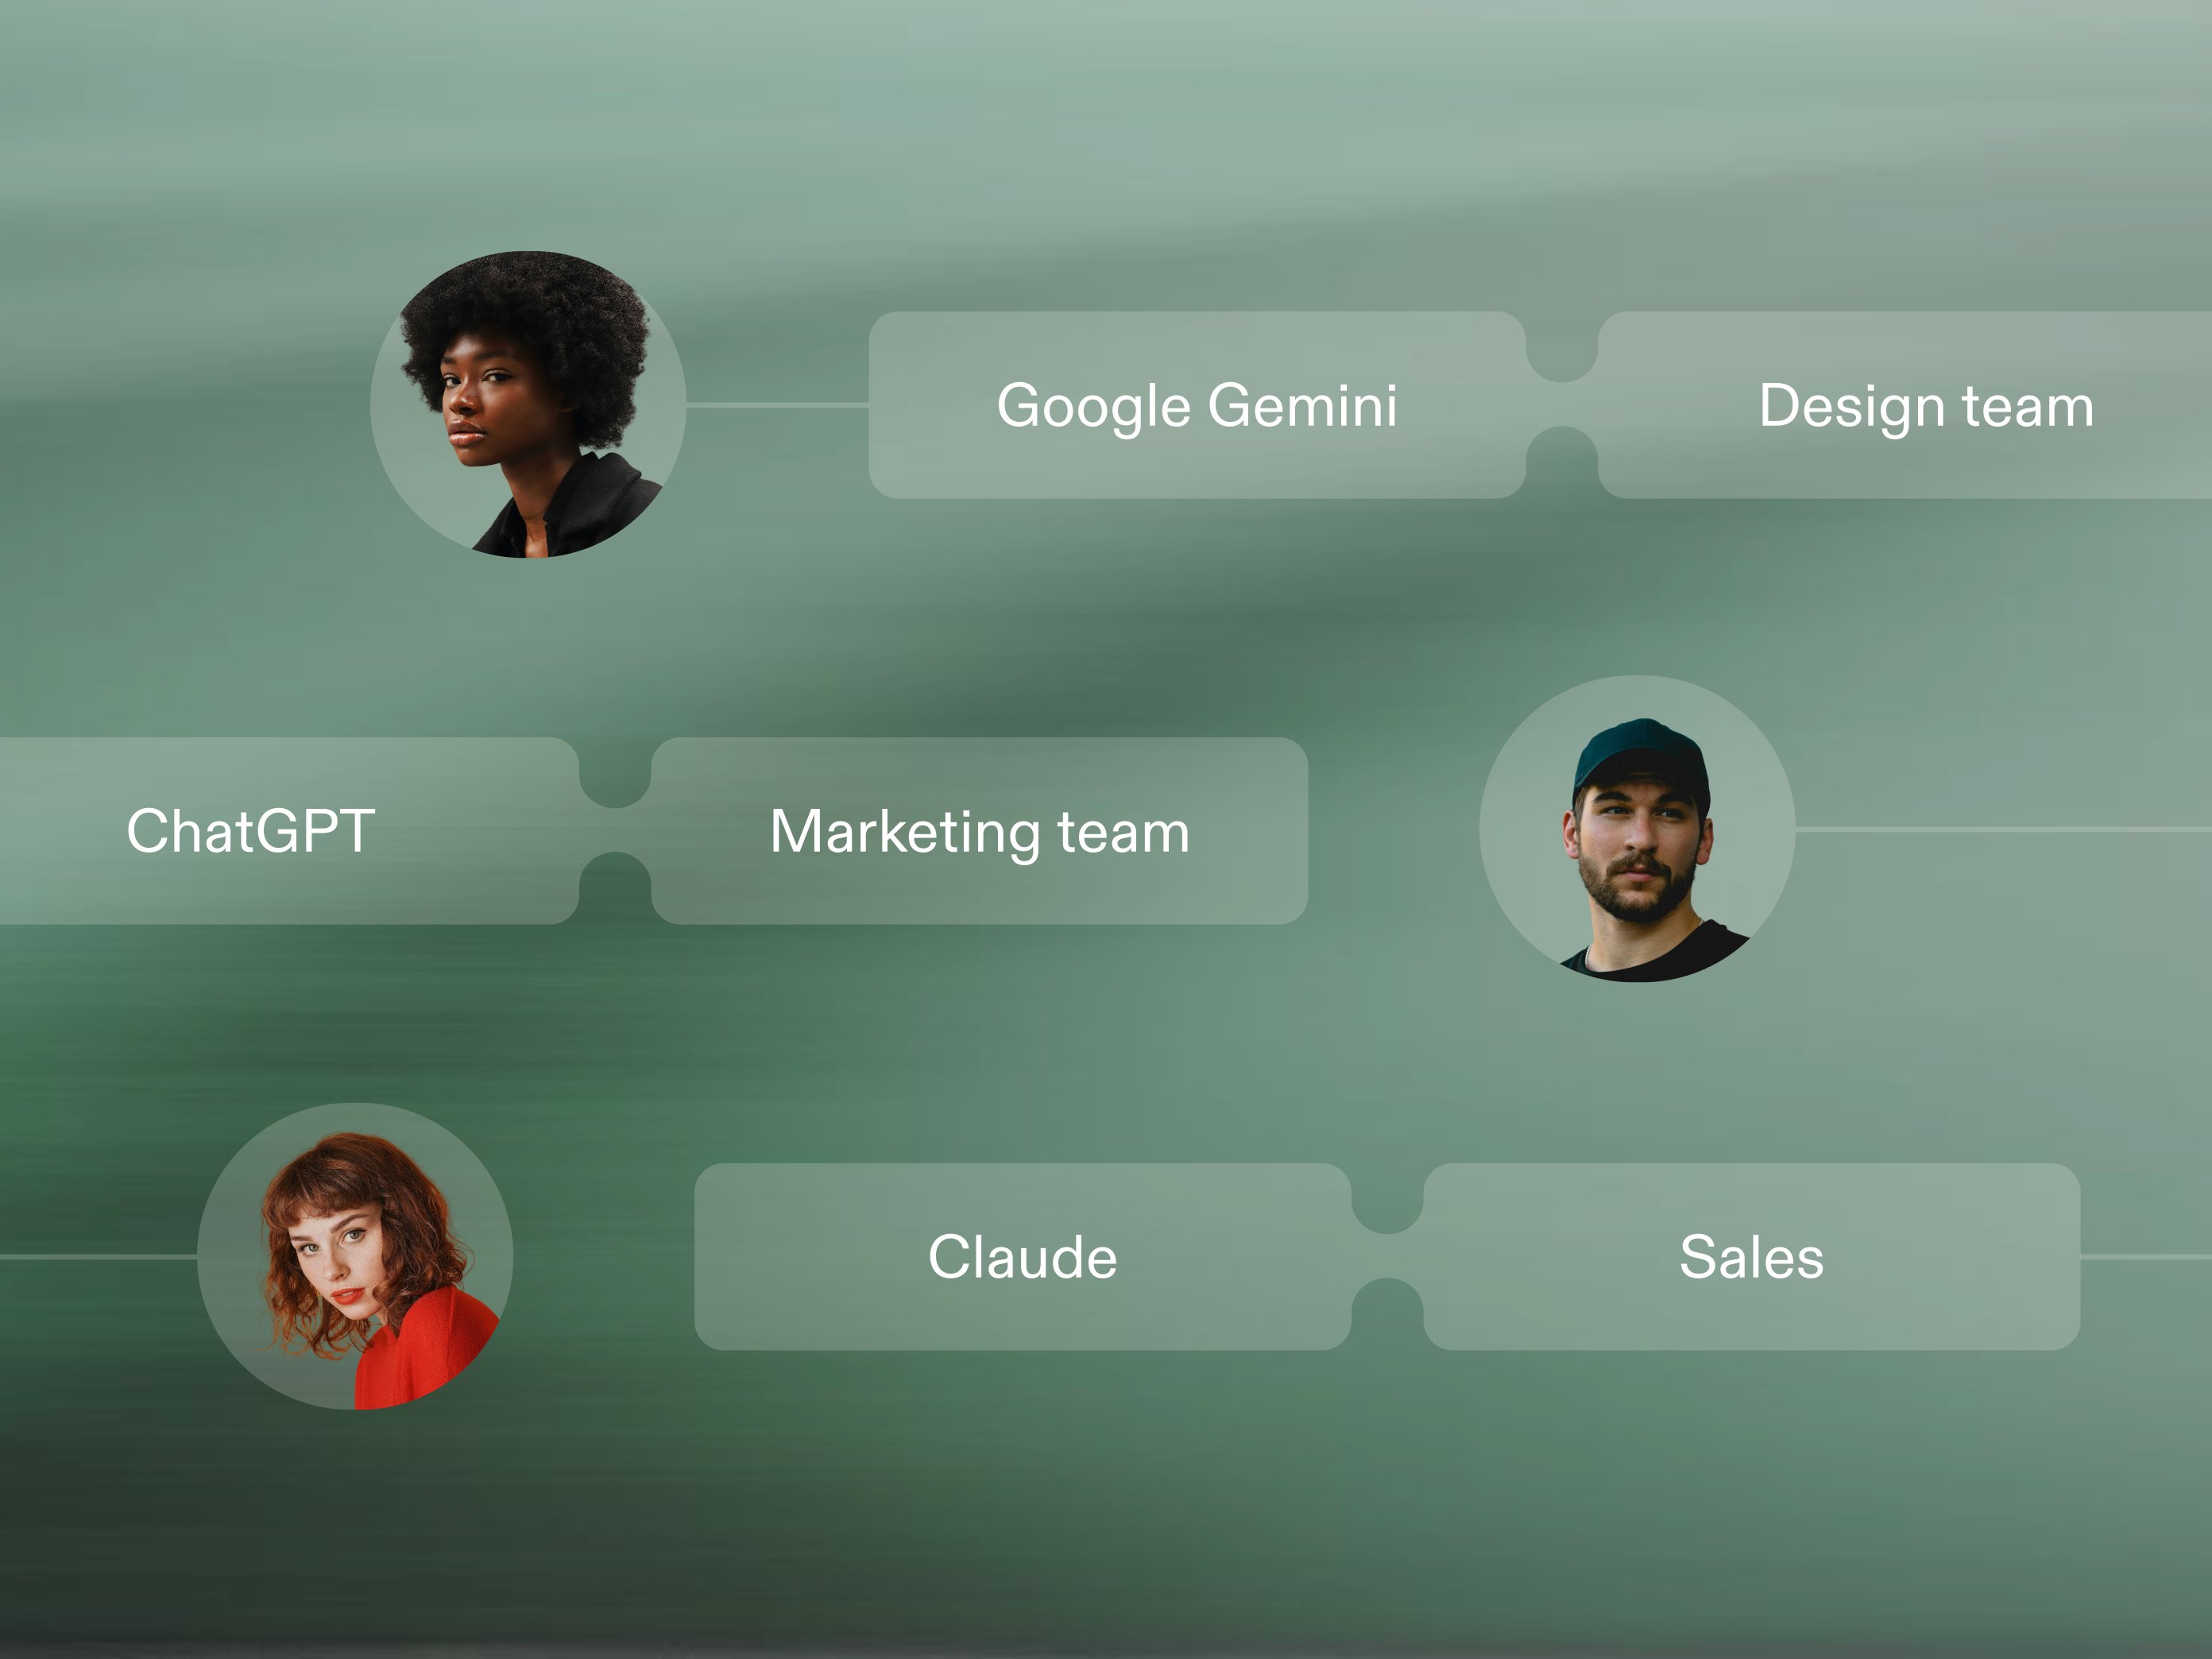This screenshot has height=1659, width=2212.
Task: Open the avatar of man wearing cap
Action: (1637, 829)
